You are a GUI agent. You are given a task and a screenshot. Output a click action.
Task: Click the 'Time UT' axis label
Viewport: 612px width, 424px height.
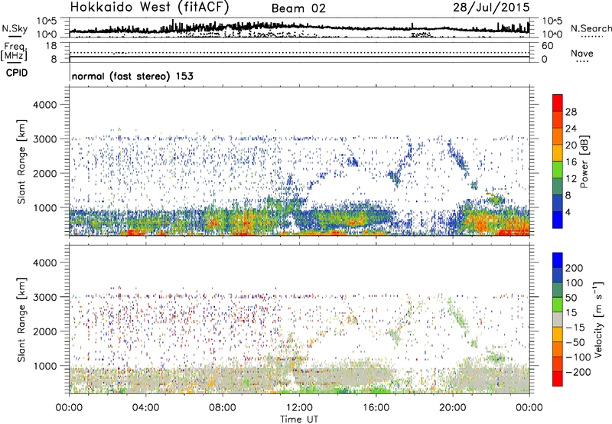[x=299, y=419]
